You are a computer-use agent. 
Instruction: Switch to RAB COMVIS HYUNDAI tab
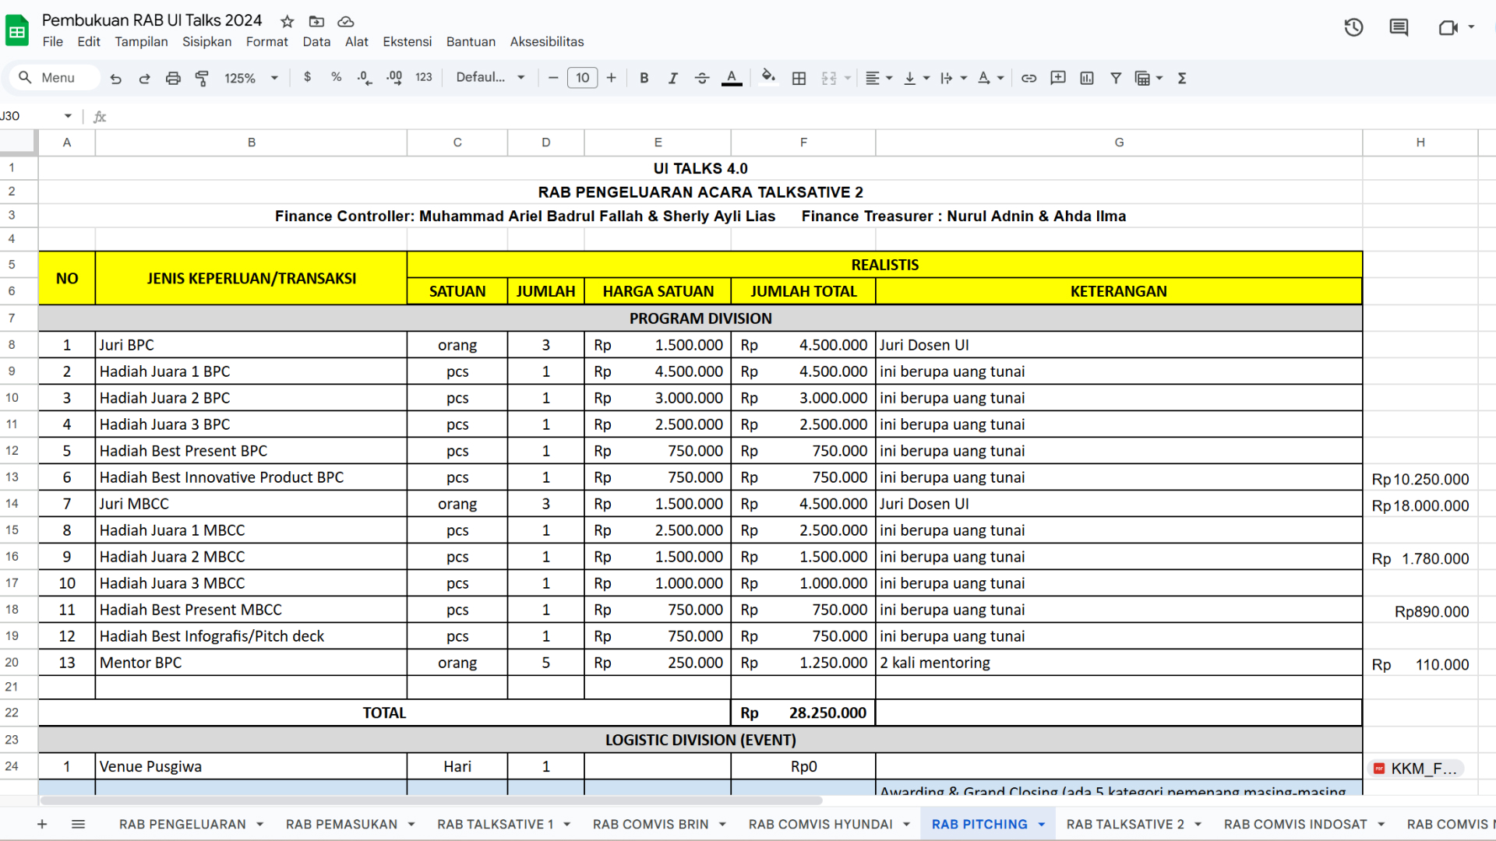click(820, 824)
